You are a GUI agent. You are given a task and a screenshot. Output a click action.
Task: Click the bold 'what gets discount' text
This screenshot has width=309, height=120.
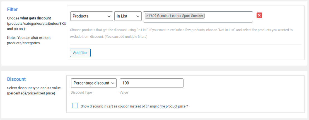35,18
